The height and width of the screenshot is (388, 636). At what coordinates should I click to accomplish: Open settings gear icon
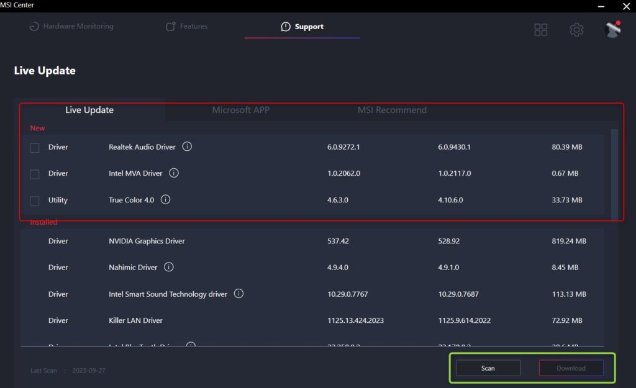click(x=576, y=30)
